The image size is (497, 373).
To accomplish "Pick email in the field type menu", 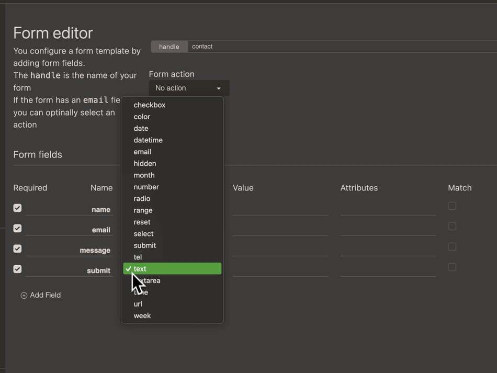I will coord(142,152).
